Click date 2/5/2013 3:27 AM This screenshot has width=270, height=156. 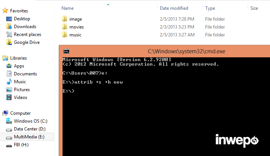click(x=177, y=35)
